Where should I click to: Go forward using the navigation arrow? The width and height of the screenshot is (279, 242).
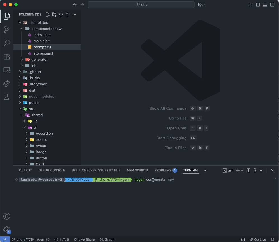pyautogui.click(x=82, y=5)
